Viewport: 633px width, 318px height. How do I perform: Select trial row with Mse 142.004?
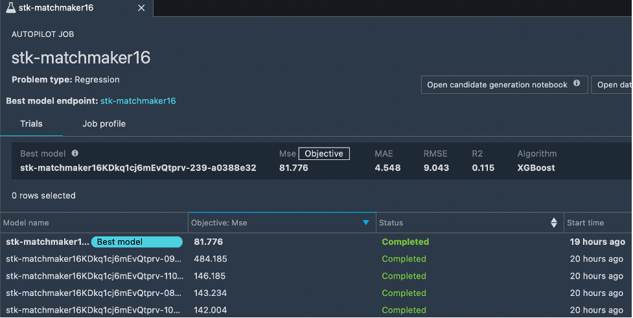tap(316, 310)
